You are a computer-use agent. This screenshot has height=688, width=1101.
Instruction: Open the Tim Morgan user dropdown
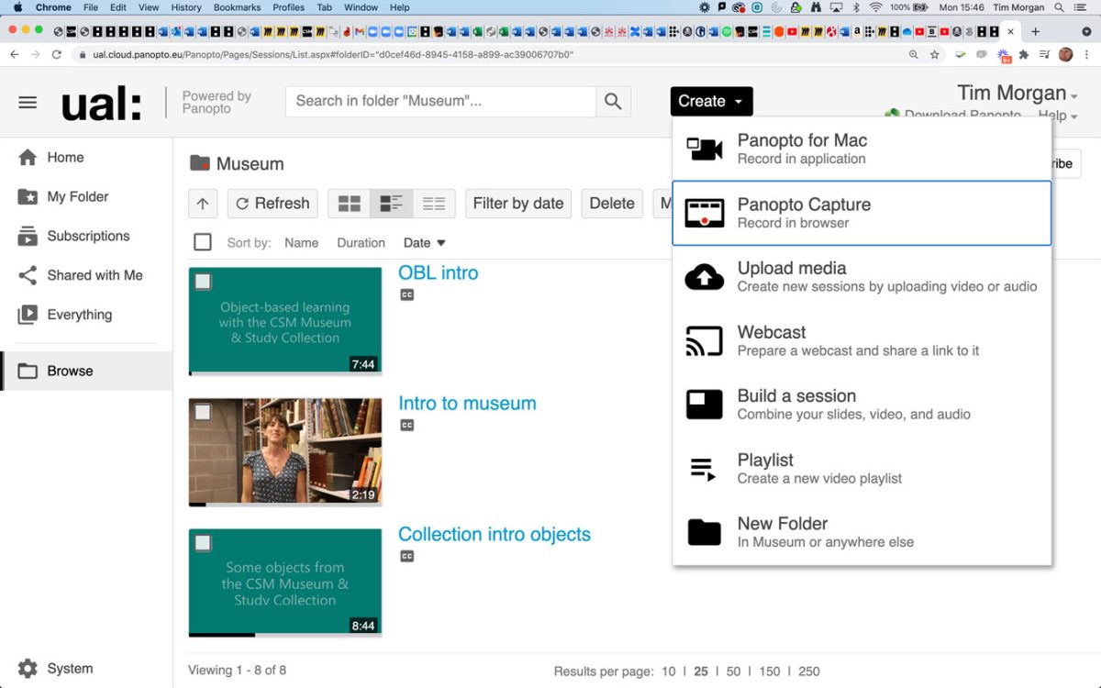[x=1017, y=94]
